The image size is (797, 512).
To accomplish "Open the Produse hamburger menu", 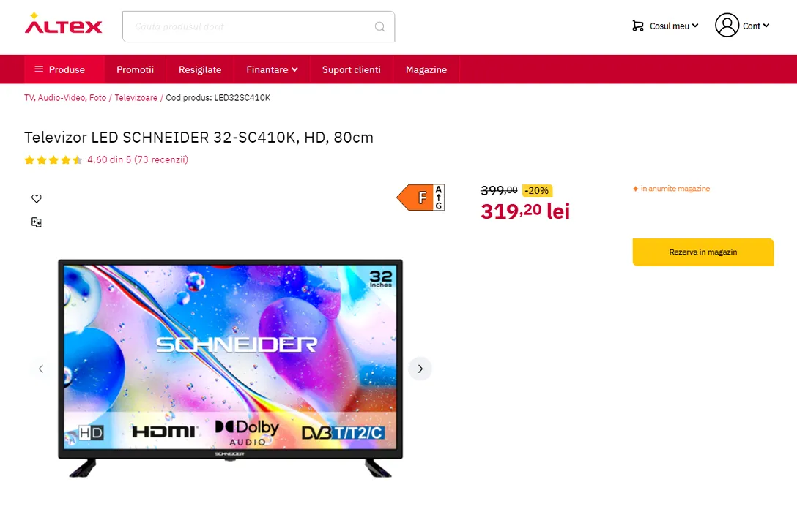I will tap(59, 69).
